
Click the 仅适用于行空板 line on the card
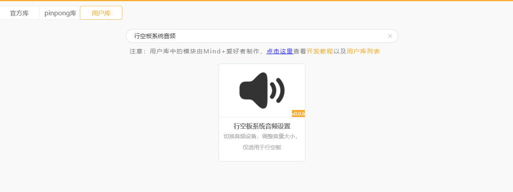coord(262,147)
